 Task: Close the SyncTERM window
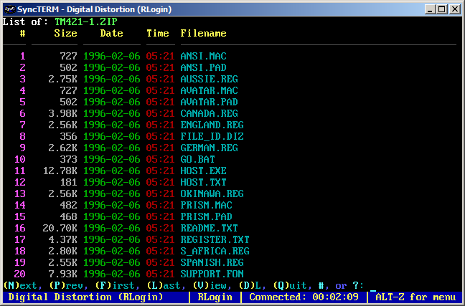pyautogui.click(x=454, y=9)
